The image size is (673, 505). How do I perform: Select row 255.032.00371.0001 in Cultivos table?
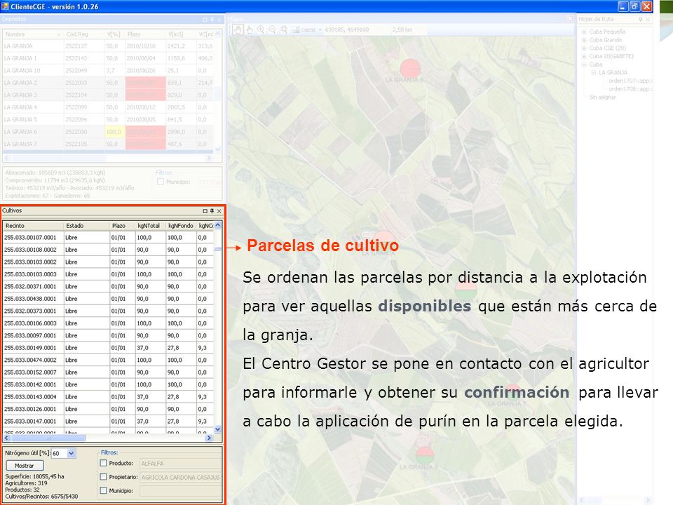(108, 286)
